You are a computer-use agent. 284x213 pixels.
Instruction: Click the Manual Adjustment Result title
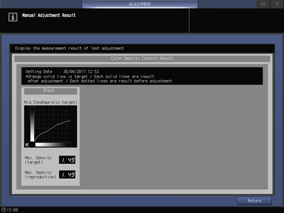pos(49,15)
